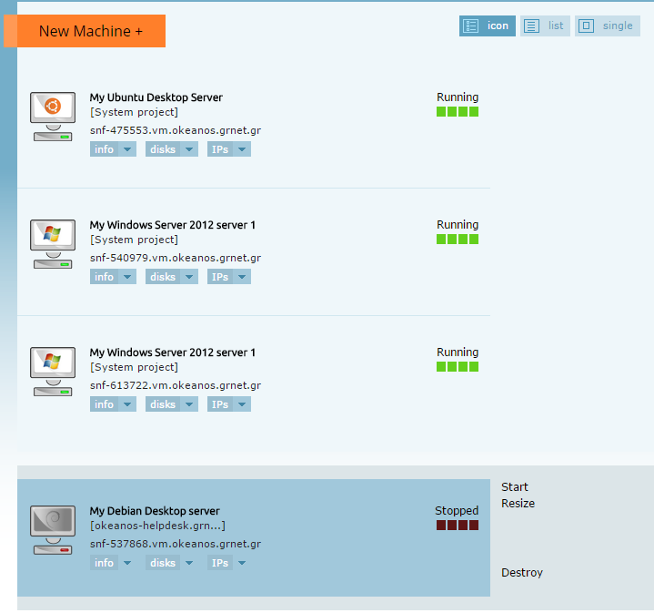Click status indicator bars of snf-613722 machine
The width and height of the screenshot is (654, 613).
point(457,367)
